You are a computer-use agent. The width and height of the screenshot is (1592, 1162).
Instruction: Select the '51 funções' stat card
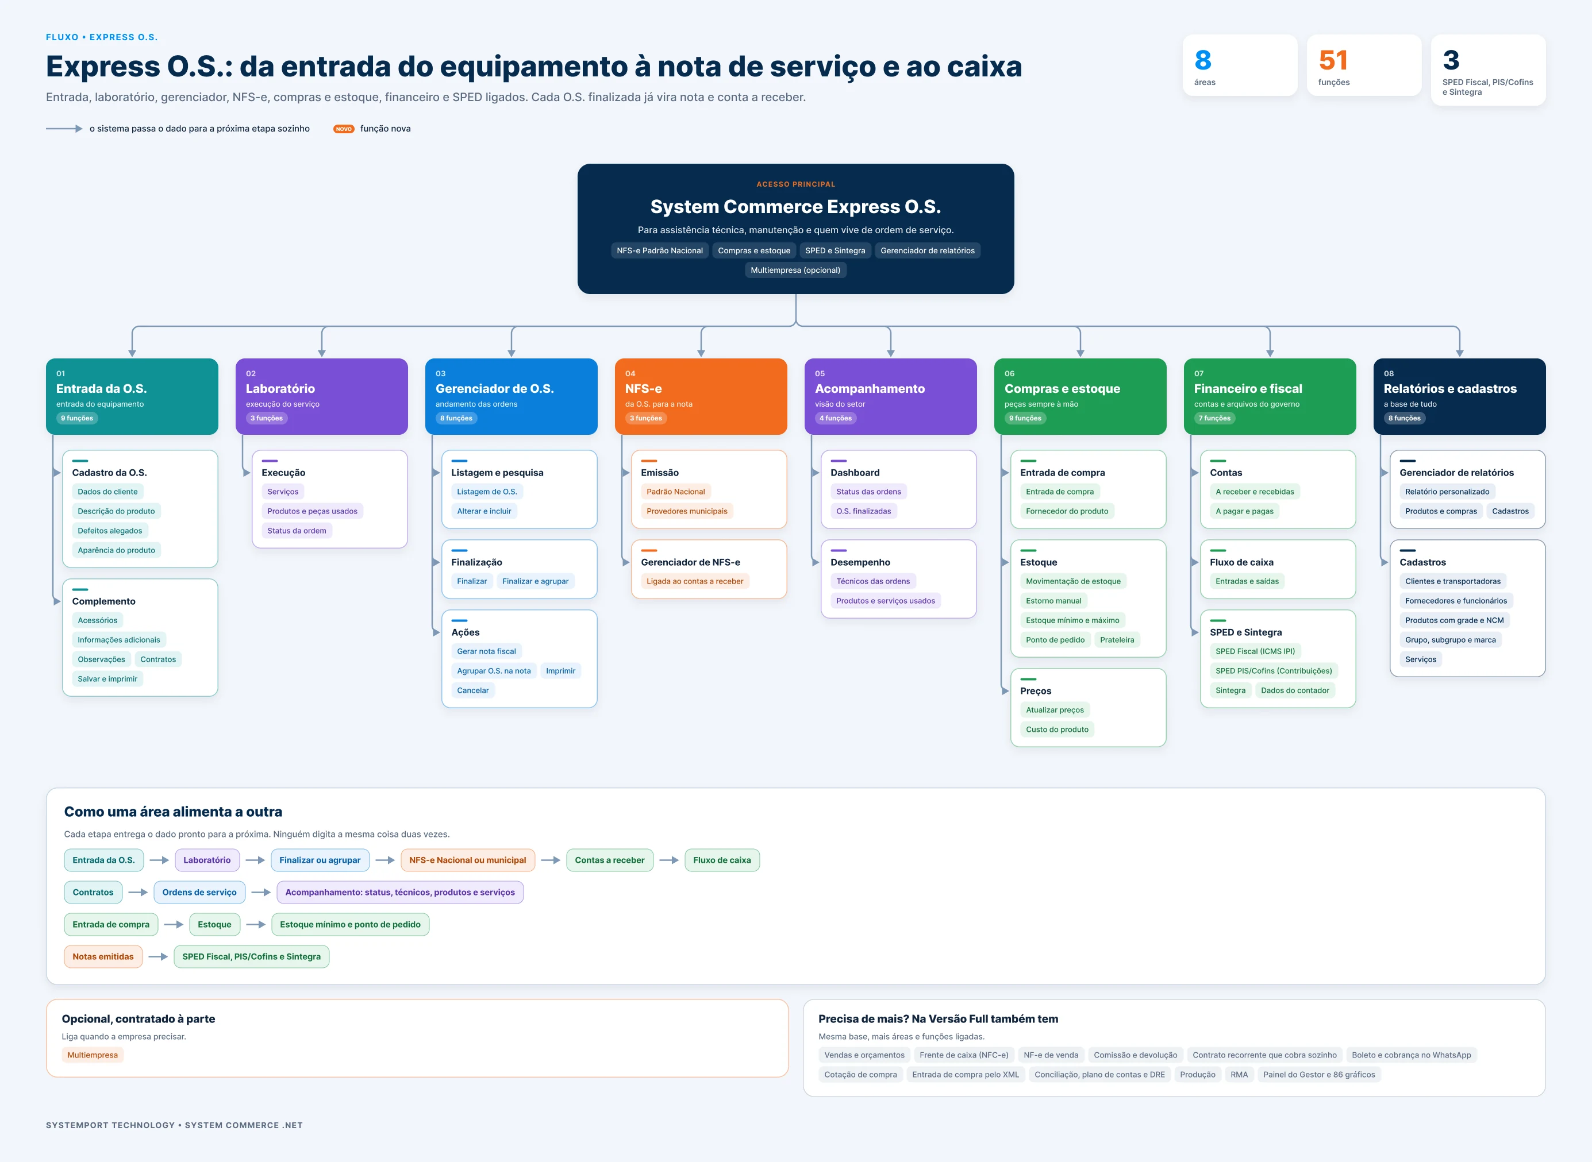[1363, 65]
